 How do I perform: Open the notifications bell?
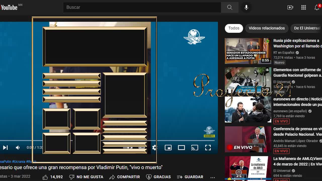(317, 7)
